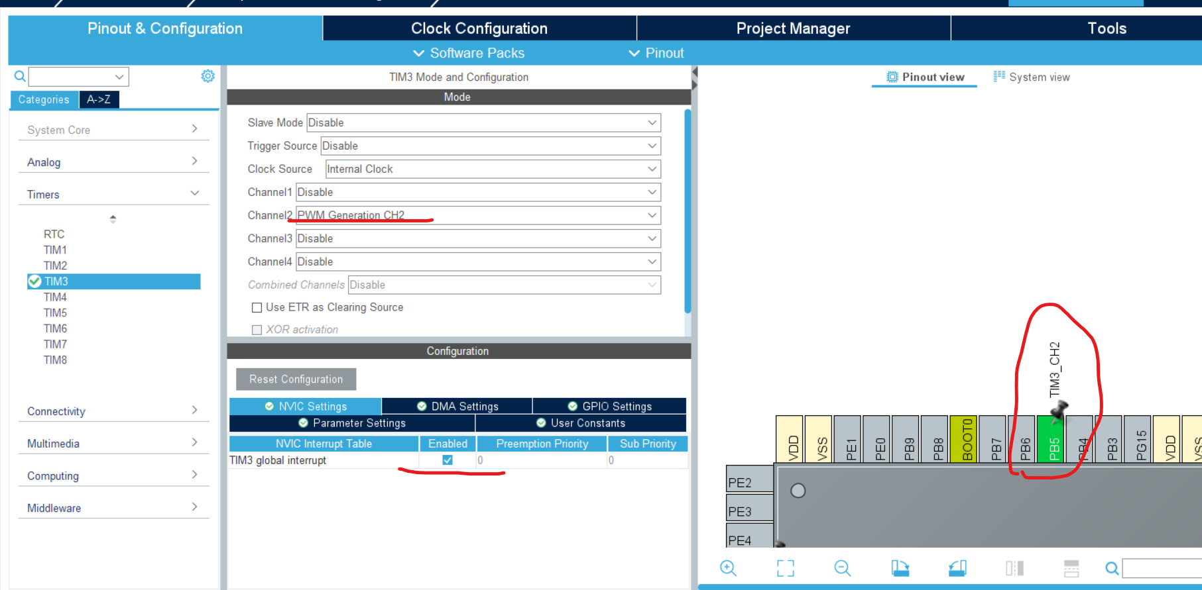The image size is (1202, 590).
Task: Open the Trigger Source dropdown
Action: tap(491, 146)
